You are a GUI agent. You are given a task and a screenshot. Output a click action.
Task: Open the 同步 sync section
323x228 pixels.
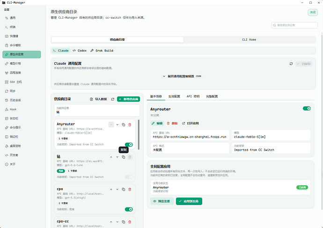click(22, 91)
